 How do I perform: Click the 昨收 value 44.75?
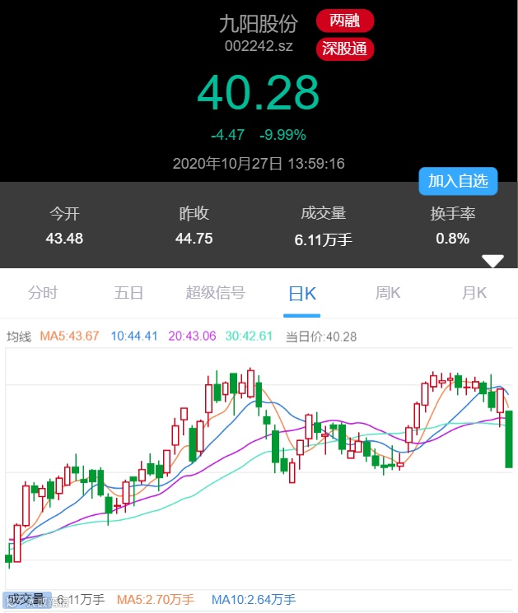(194, 239)
